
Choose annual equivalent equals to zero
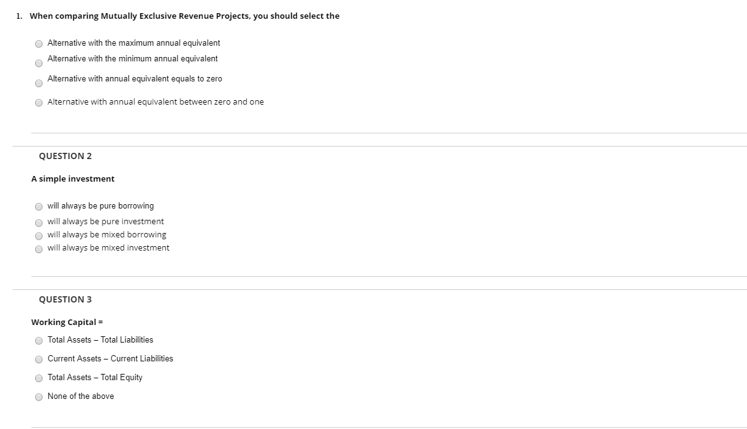(x=39, y=83)
